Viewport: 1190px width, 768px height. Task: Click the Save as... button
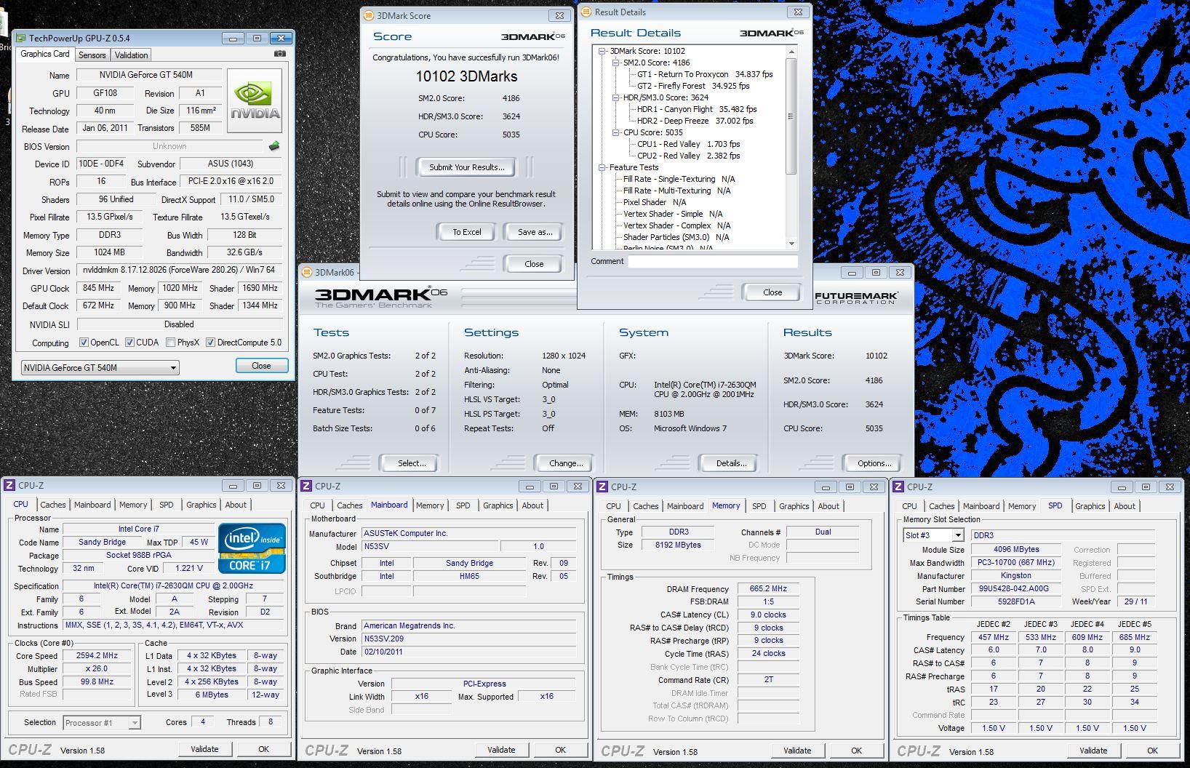pos(535,232)
